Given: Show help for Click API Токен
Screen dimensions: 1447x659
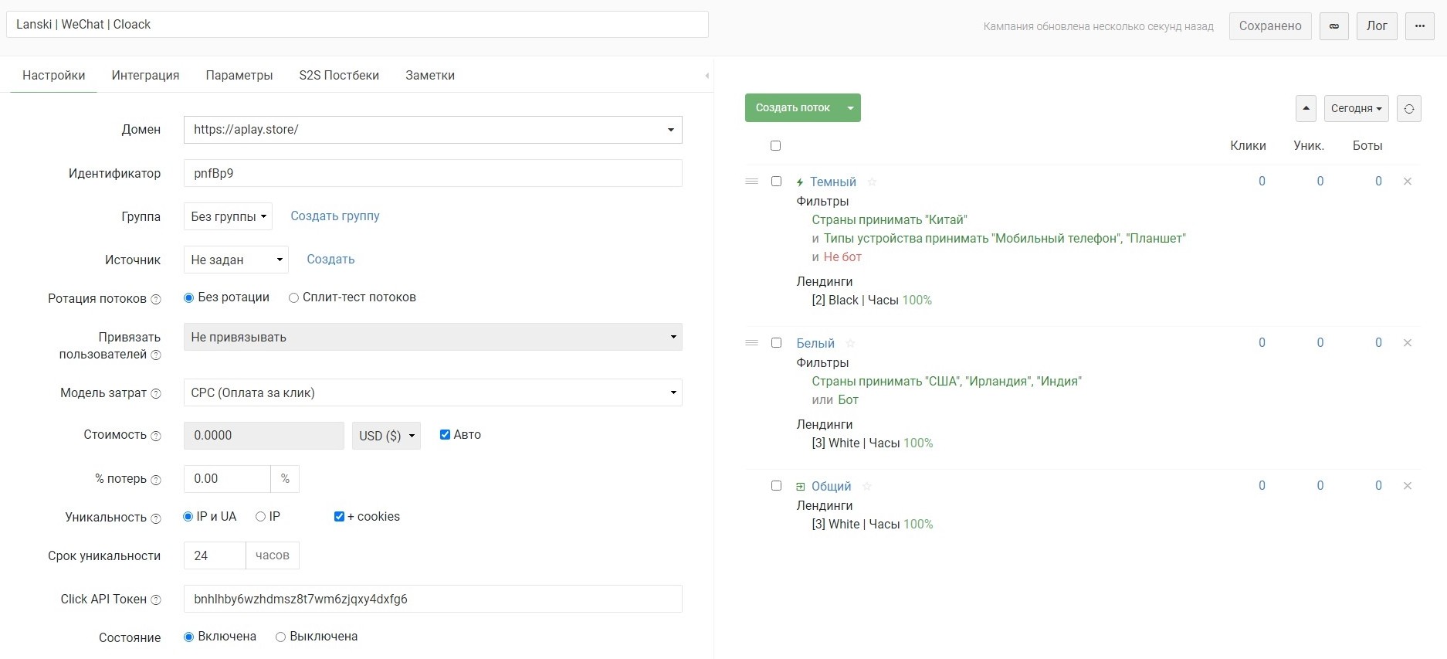Looking at the screenshot, I should 156,600.
